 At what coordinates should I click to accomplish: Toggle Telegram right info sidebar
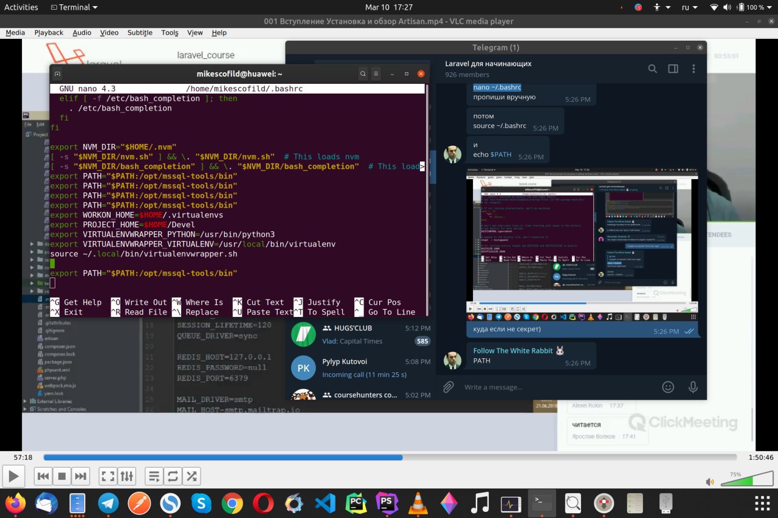click(x=673, y=69)
